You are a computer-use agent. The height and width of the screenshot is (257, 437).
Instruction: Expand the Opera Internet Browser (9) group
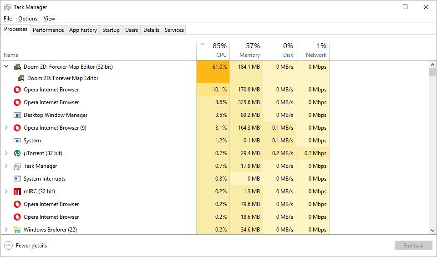pyautogui.click(x=6, y=127)
